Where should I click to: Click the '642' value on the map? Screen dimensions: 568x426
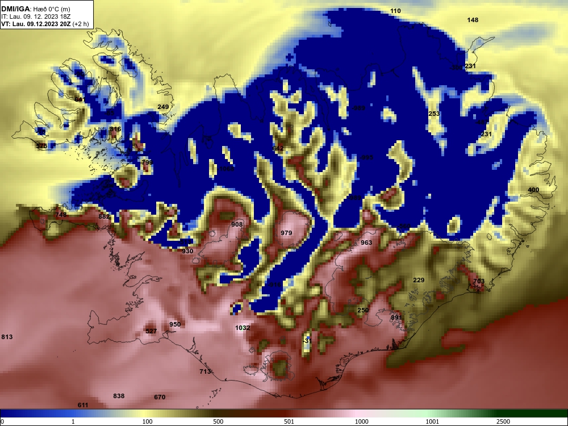coord(278,148)
